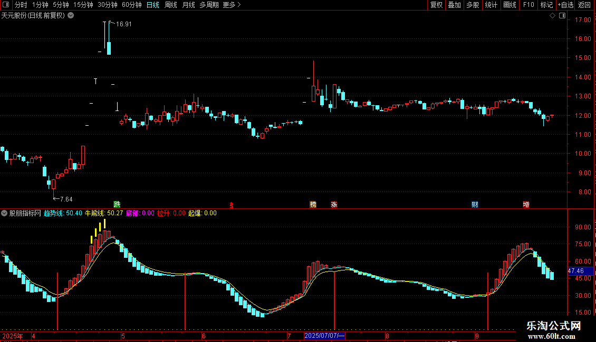Screen dimensions: 596x342
Task: Switch to 周线 weekly chart
Action: click(171, 5)
